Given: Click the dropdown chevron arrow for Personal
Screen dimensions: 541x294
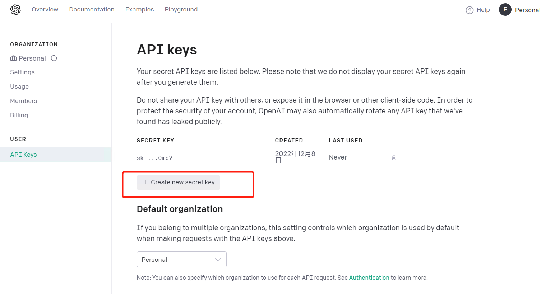Looking at the screenshot, I should tap(218, 260).
